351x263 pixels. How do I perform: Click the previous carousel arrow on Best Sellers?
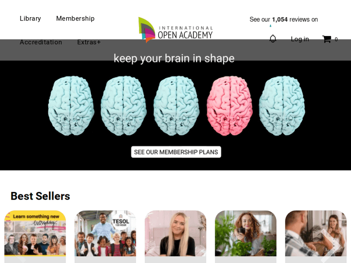pos(20,257)
